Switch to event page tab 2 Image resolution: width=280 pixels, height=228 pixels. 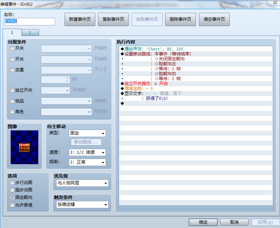30,33
